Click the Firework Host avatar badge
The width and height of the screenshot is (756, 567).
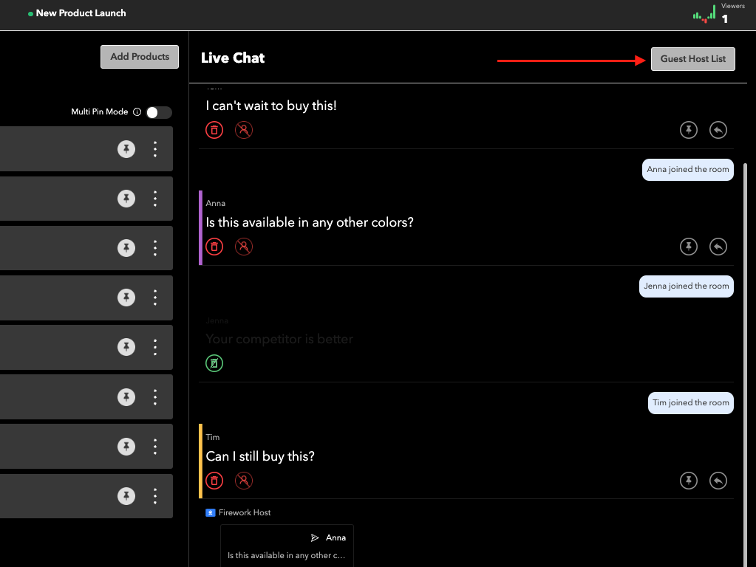210,512
